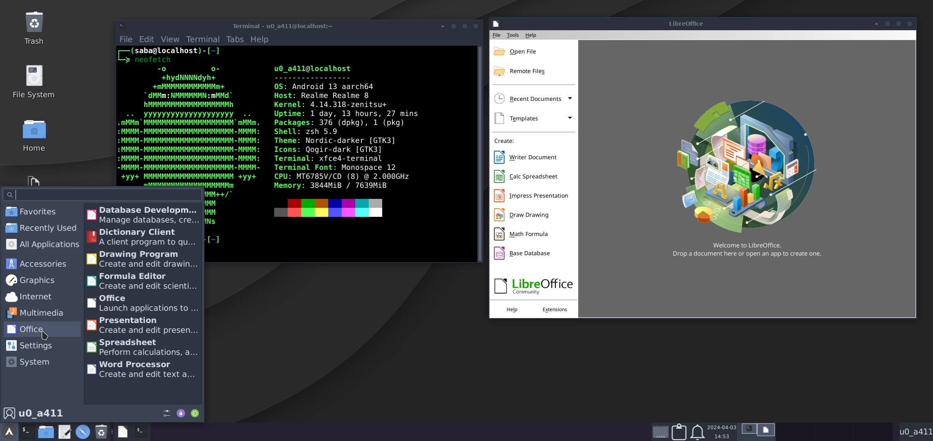Click the notification bell in the panel
This screenshot has width=933, height=441.
tap(697, 432)
